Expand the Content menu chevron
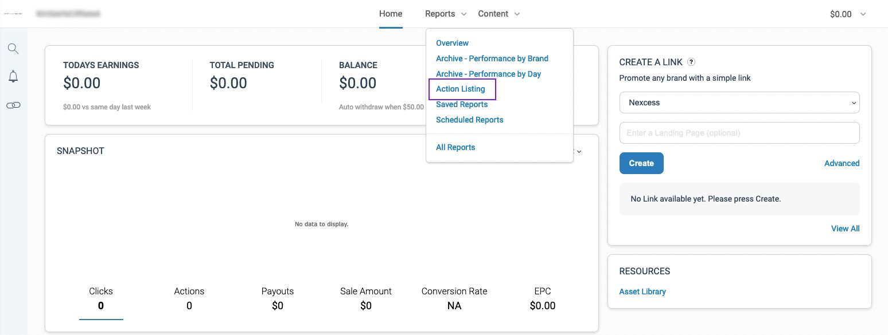Screen dimensions: 888x335 (x=517, y=14)
